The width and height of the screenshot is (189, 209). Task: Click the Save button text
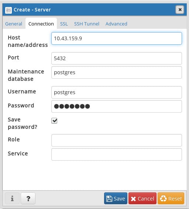tap(119, 199)
